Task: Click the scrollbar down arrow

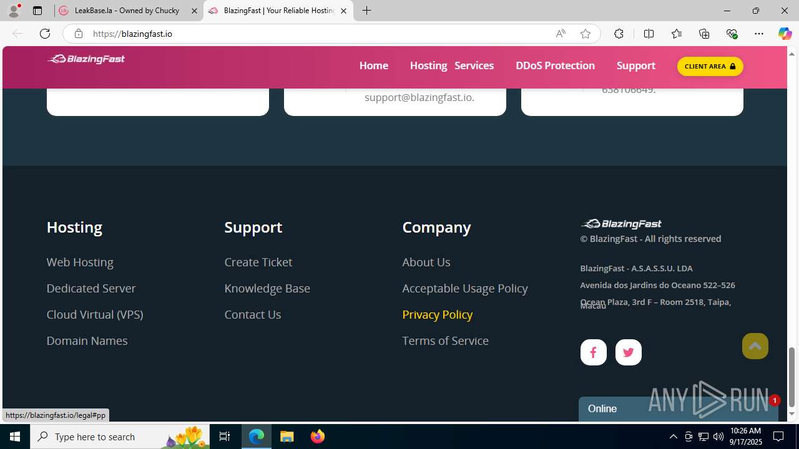Action: [792, 414]
